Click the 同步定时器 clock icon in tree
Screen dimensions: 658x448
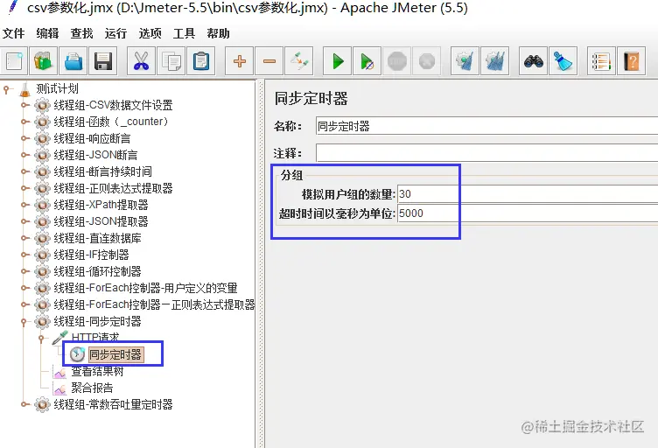77,354
